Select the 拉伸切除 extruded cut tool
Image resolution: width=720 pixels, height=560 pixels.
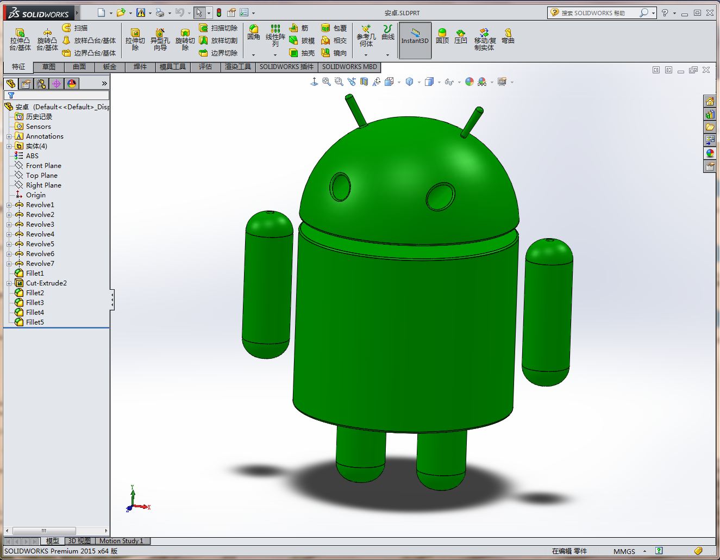tap(135, 40)
